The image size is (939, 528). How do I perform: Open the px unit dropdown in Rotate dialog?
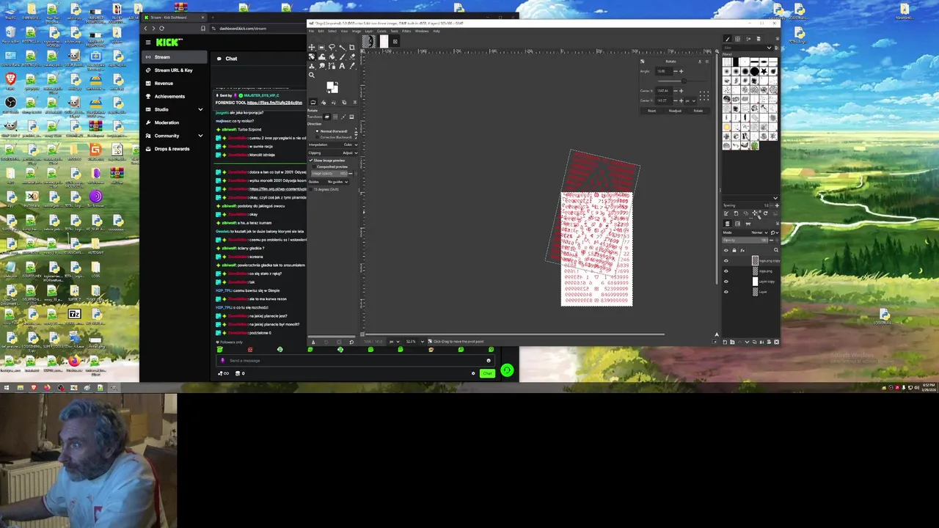(691, 100)
